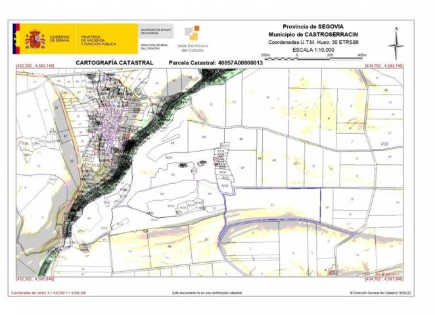Click the CARTOGRAFÍA CATASTRAL heading

tap(114, 63)
